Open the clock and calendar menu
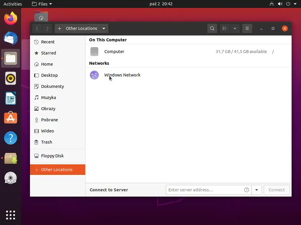 click(x=161, y=4)
